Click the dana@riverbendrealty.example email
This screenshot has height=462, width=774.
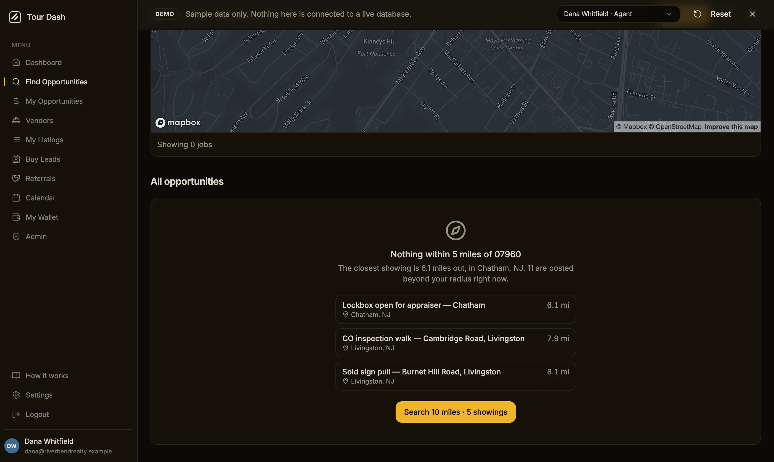point(68,451)
